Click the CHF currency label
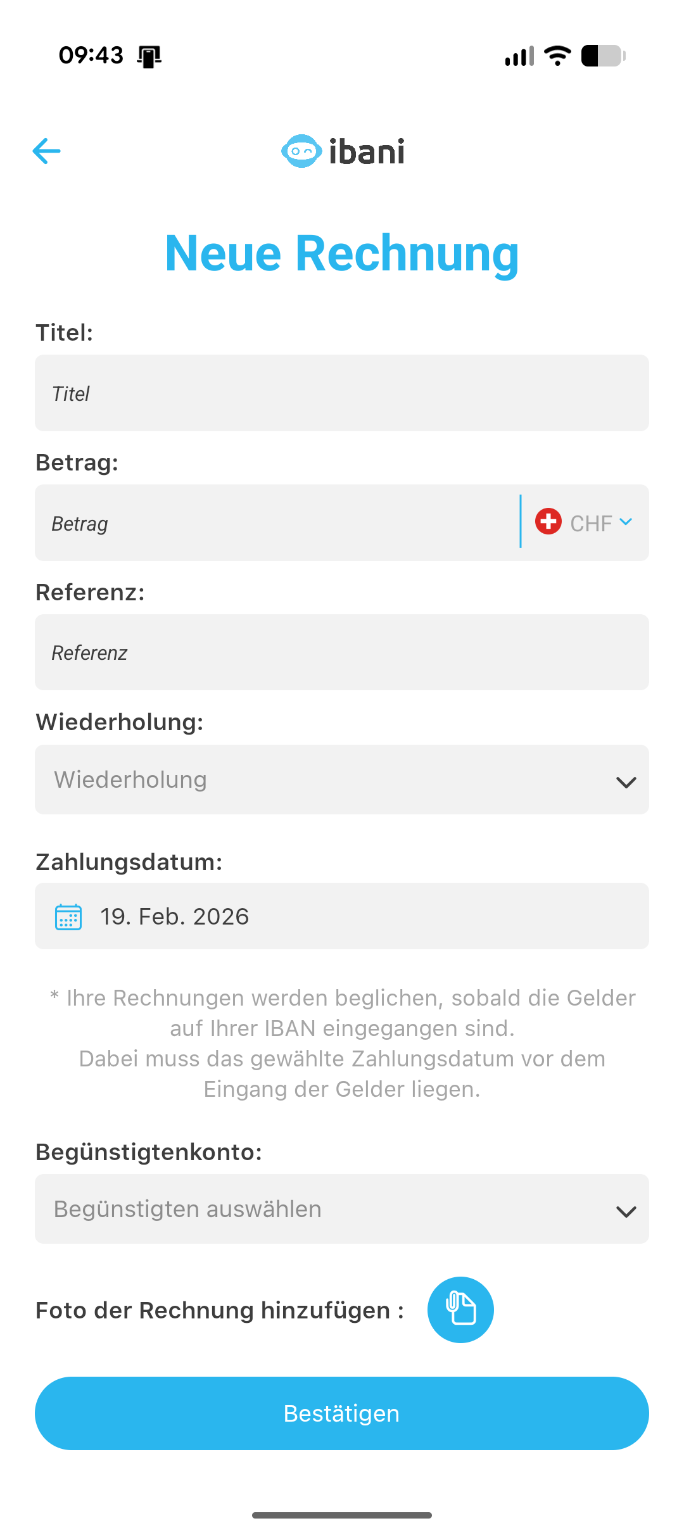Image resolution: width=684 pixels, height=1535 pixels. [590, 522]
